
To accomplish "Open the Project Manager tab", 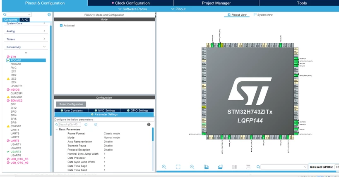I will [x=216, y=3].
